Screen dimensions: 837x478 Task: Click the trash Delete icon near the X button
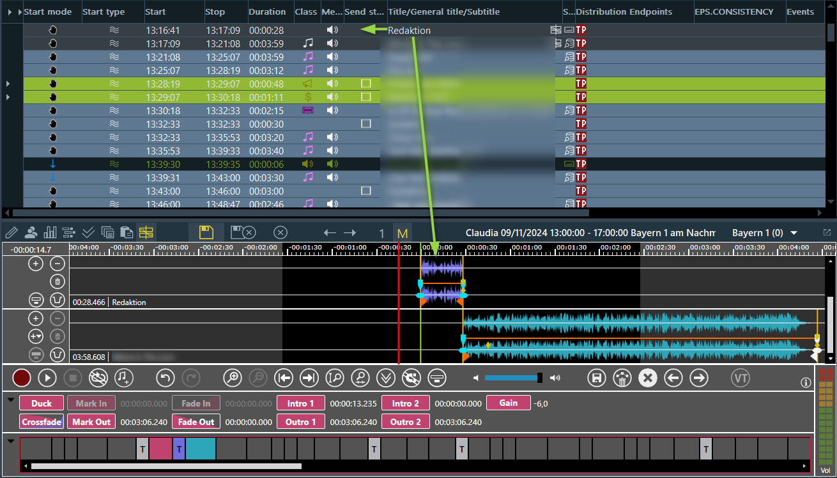[622, 378]
